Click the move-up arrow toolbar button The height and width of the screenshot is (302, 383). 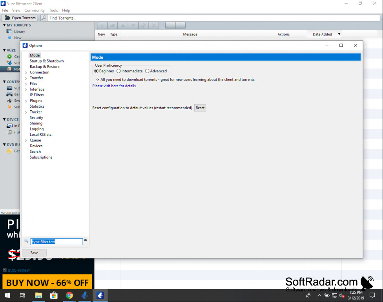click(x=123, y=25)
